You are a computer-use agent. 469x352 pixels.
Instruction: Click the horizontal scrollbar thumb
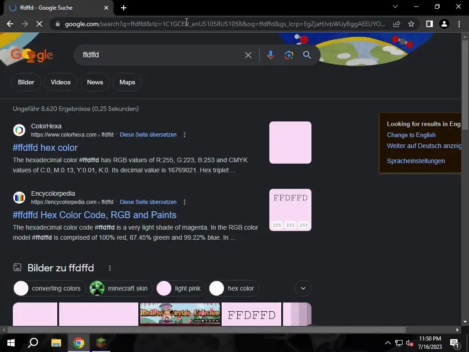point(207,330)
